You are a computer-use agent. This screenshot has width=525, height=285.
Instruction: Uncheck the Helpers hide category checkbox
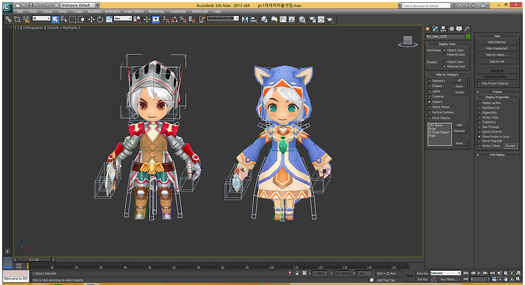click(429, 102)
